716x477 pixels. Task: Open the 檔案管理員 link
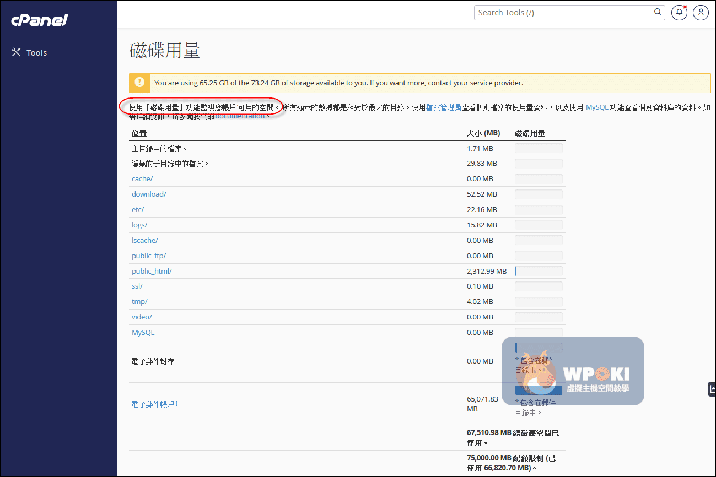pyautogui.click(x=443, y=107)
